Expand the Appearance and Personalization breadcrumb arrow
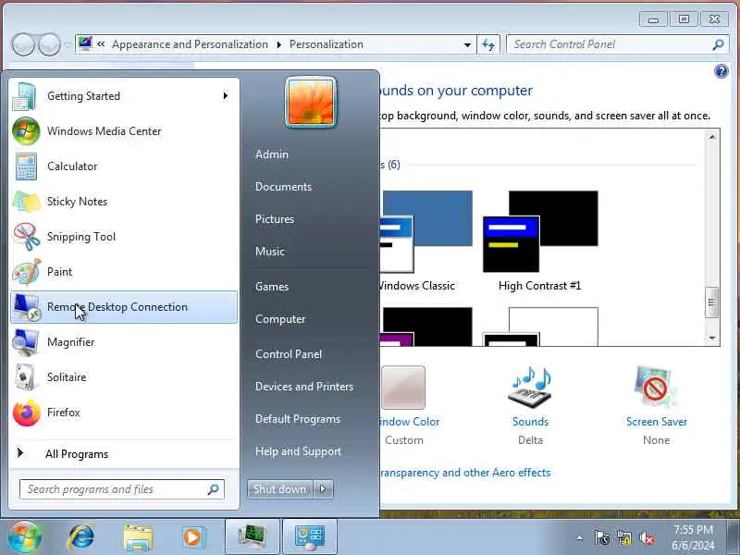This screenshot has height=555, width=740. click(x=279, y=44)
